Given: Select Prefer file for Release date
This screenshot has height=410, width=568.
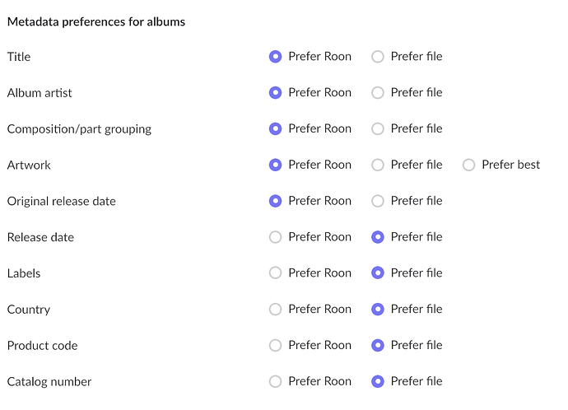Looking at the screenshot, I should click(x=378, y=237).
